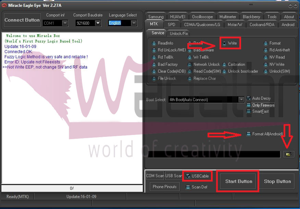
Task: Tick the Format All(Android) checkbox
Action: click(x=249, y=134)
